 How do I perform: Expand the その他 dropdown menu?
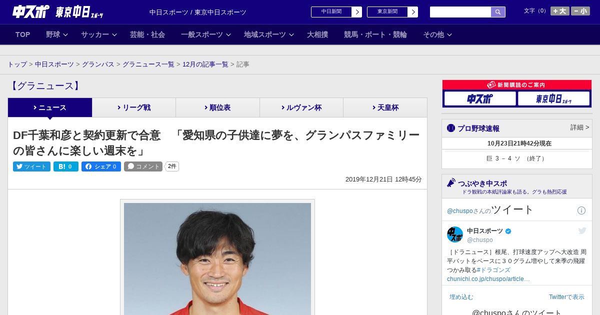point(437,34)
